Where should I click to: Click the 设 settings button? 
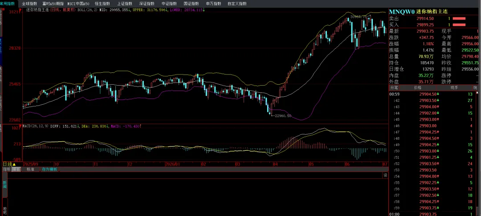point(385,175)
